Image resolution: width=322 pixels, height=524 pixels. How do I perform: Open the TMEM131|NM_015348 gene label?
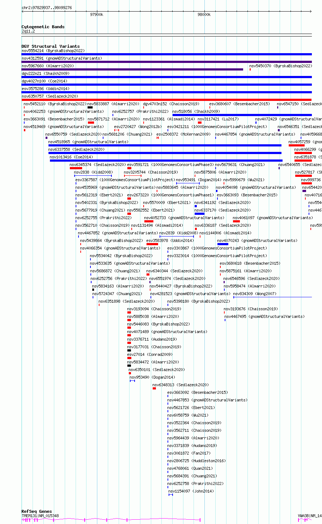point(40,516)
